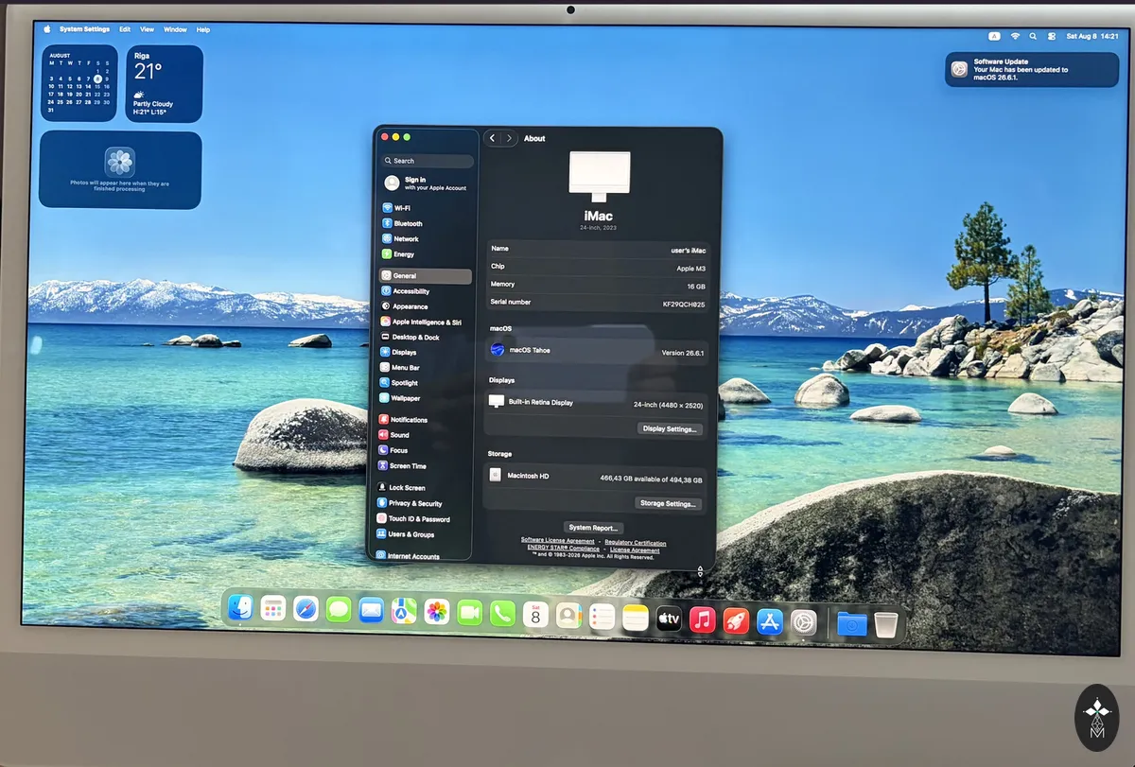Click the date and time in menu bar

1092,36
